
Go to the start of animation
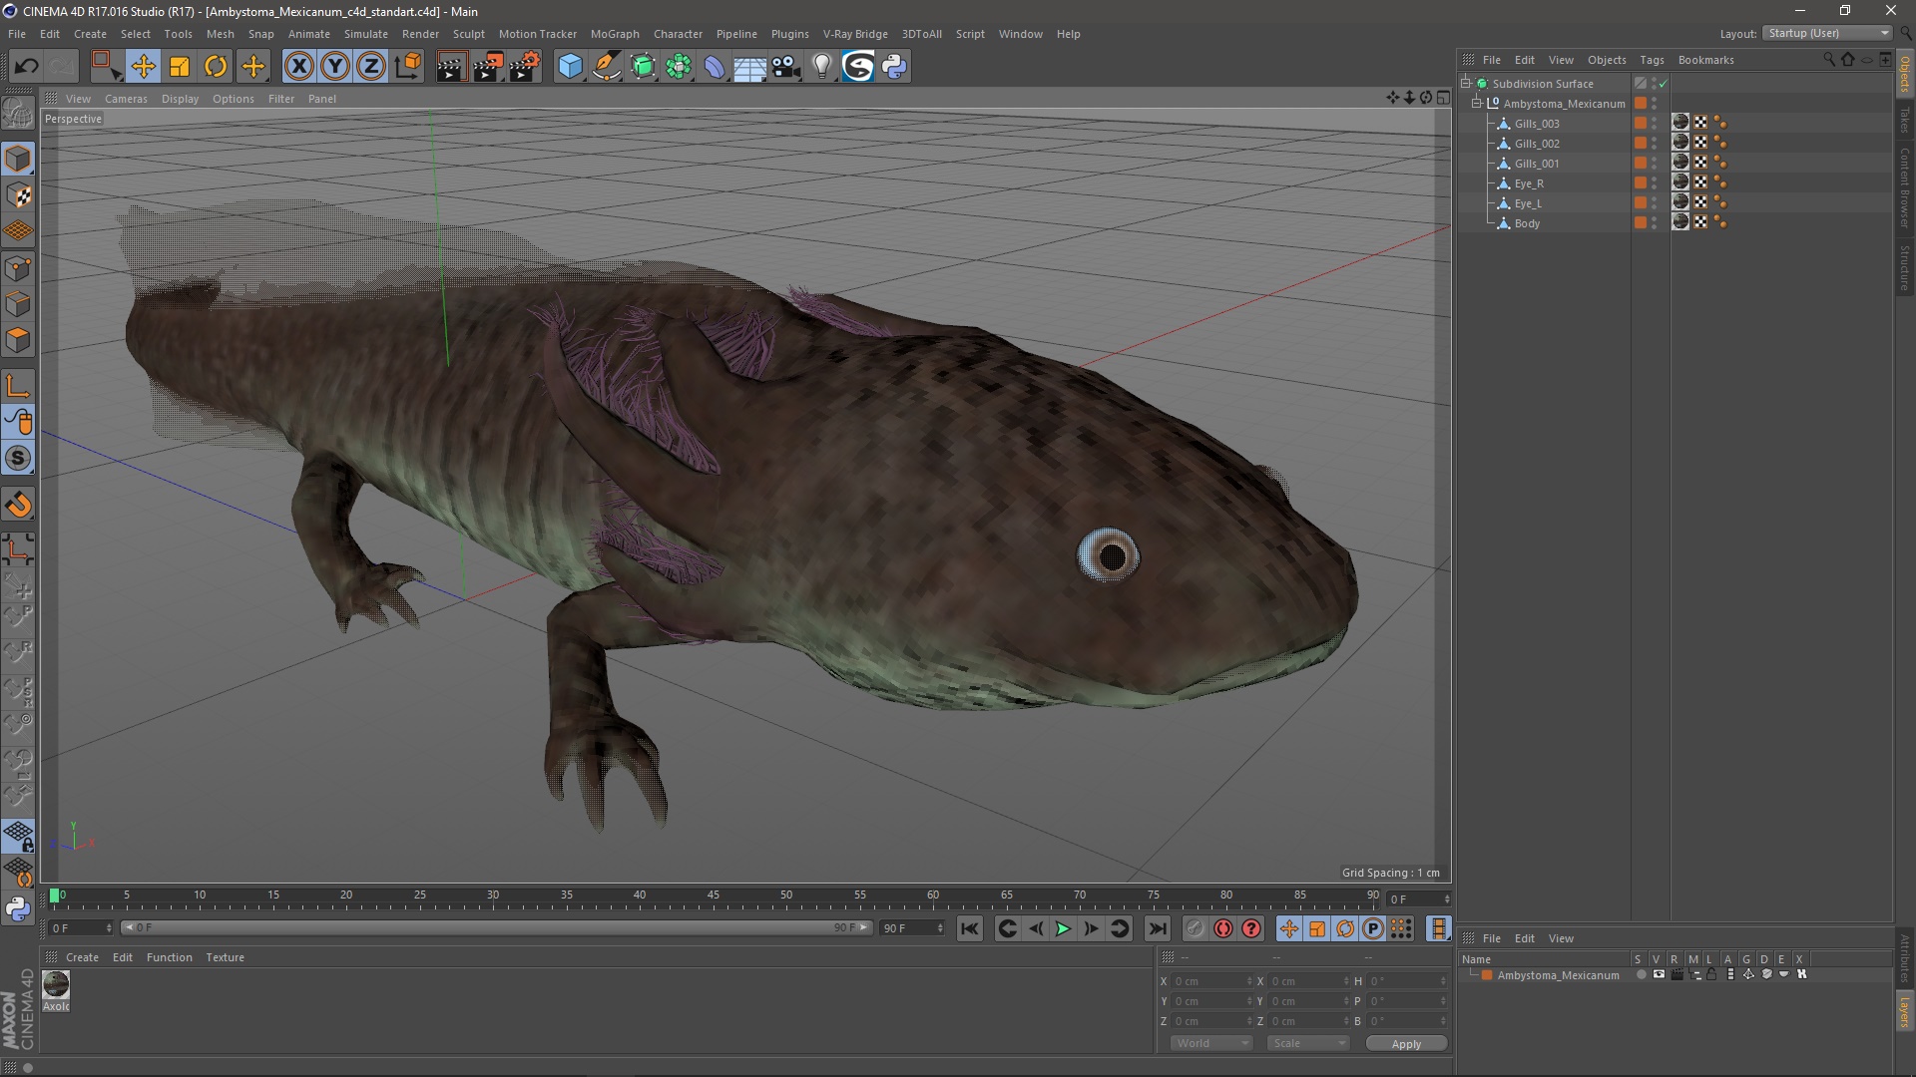tap(969, 928)
